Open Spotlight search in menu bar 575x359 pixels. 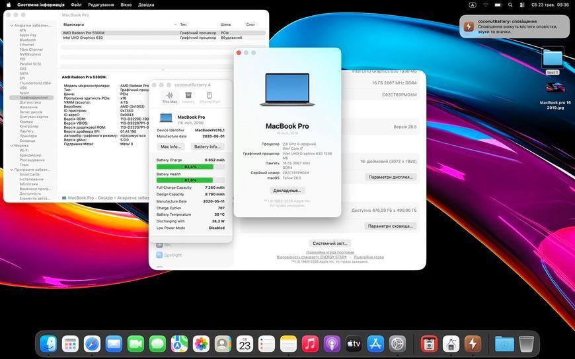pyautogui.click(x=510, y=5)
